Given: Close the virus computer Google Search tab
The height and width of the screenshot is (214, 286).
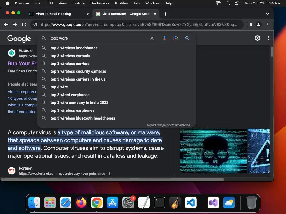Looking at the screenshot, I should point(155,14).
